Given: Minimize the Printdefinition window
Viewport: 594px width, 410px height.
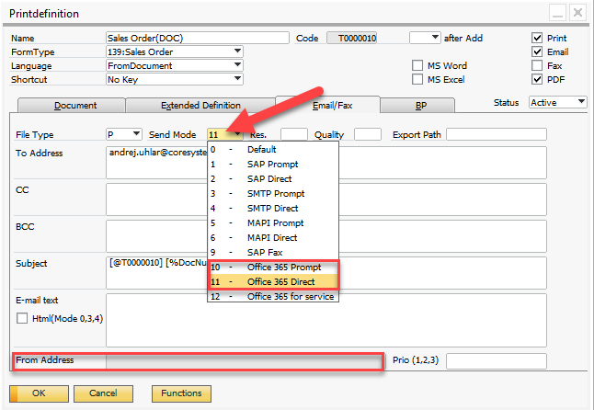Looking at the screenshot, I should 557,13.
